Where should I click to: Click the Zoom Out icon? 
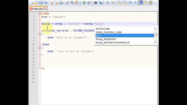tap(112, 3)
